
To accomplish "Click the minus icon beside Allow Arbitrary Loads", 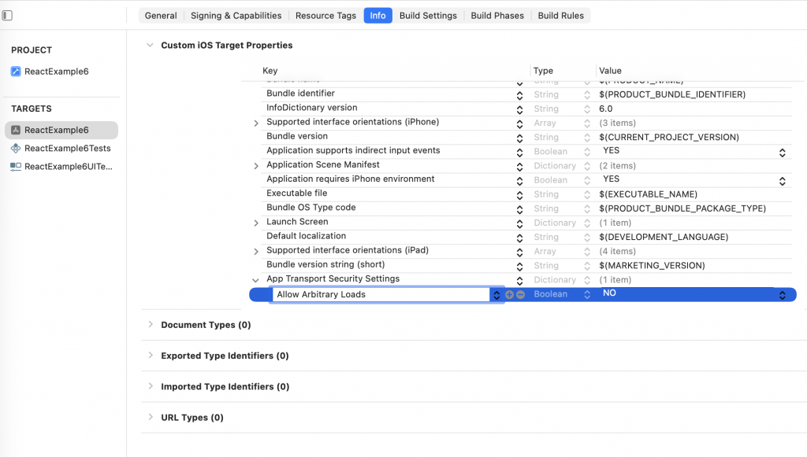I will coord(520,295).
